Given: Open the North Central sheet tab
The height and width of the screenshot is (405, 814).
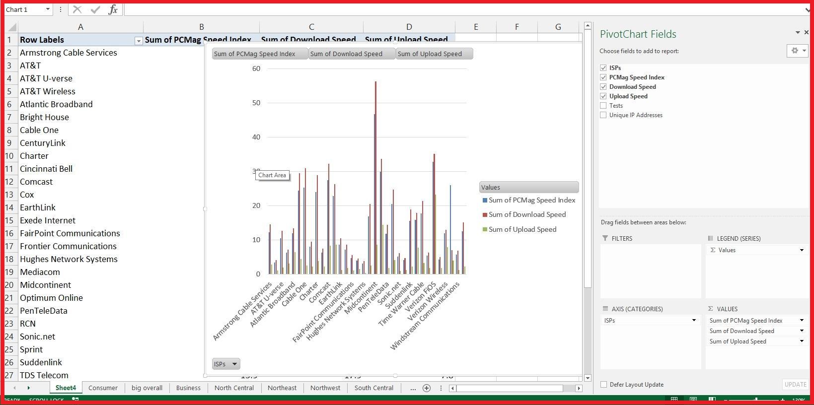Looking at the screenshot, I should pyautogui.click(x=234, y=388).
